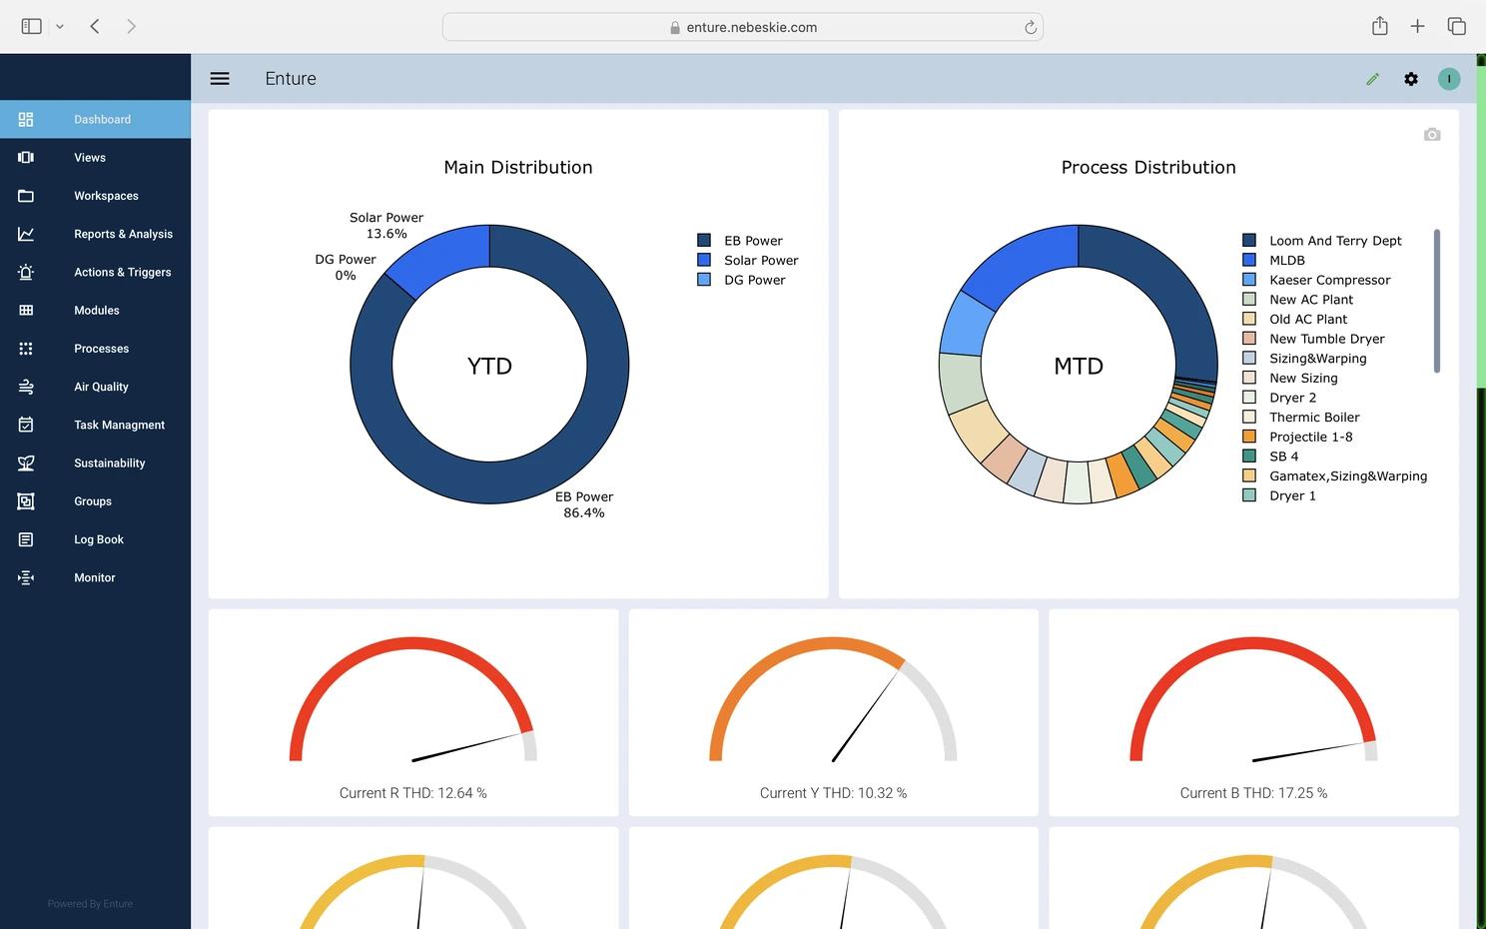This screenshot has width=1486, height=929.
Task: Click the Current B THD gauge
Action: tap(1253, 699)
